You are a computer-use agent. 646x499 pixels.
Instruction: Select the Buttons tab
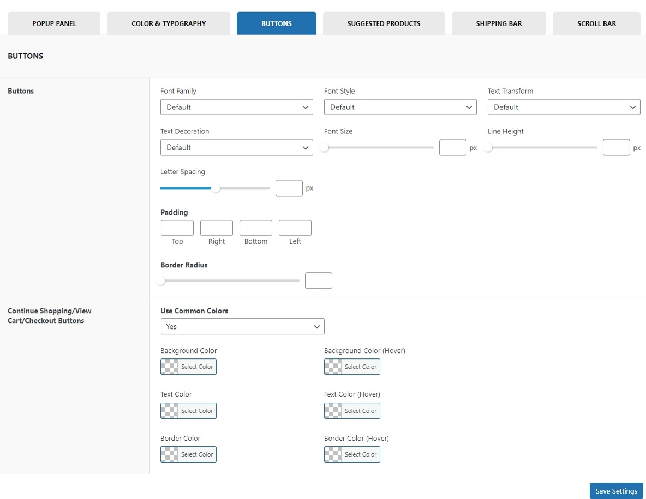(x=277, y=23)
